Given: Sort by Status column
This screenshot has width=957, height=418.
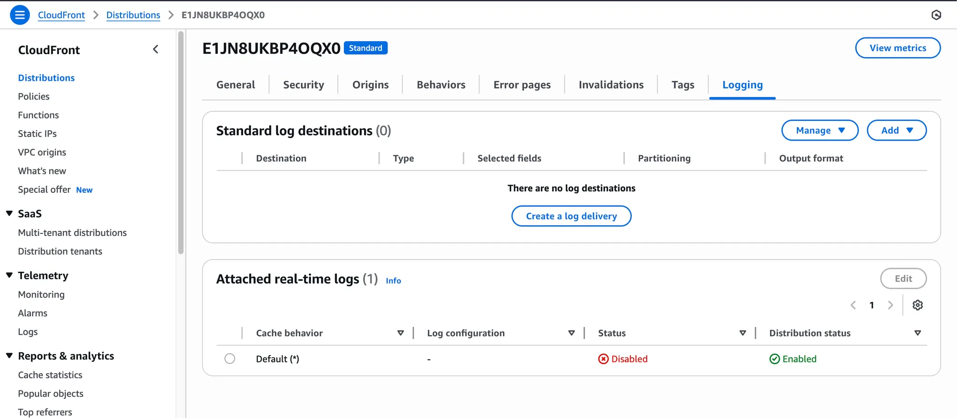Looking at the screenshot, I should [x=743, y=333].
